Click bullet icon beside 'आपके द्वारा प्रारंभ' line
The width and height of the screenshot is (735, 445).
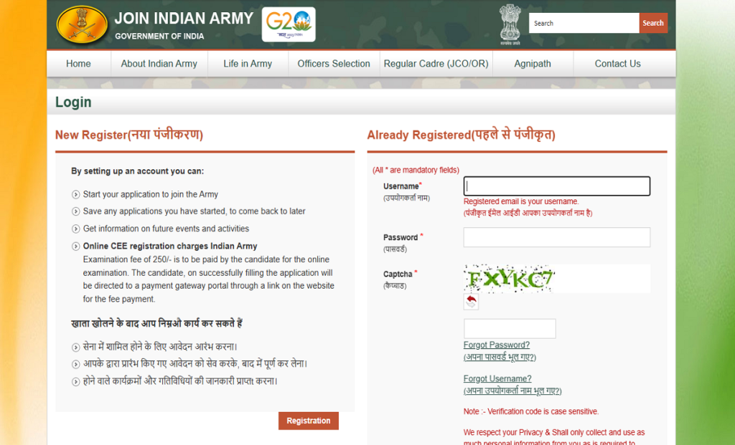pos(75,364)
